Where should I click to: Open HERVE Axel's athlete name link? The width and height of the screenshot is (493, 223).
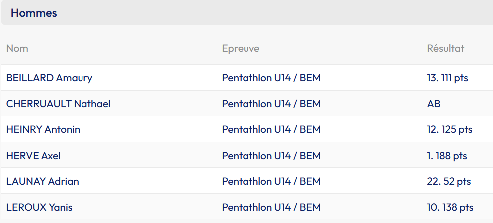[x=33, y=156]
